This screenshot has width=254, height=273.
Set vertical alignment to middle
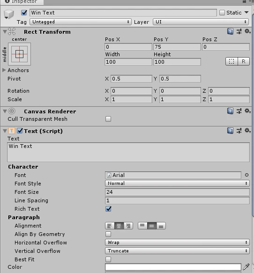(152, 226)
